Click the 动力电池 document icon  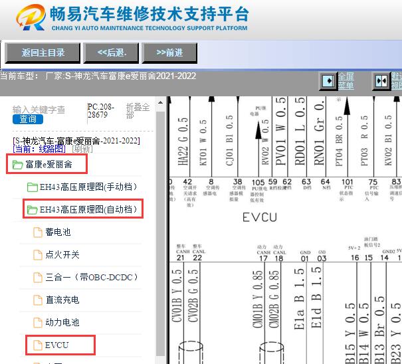38,322
